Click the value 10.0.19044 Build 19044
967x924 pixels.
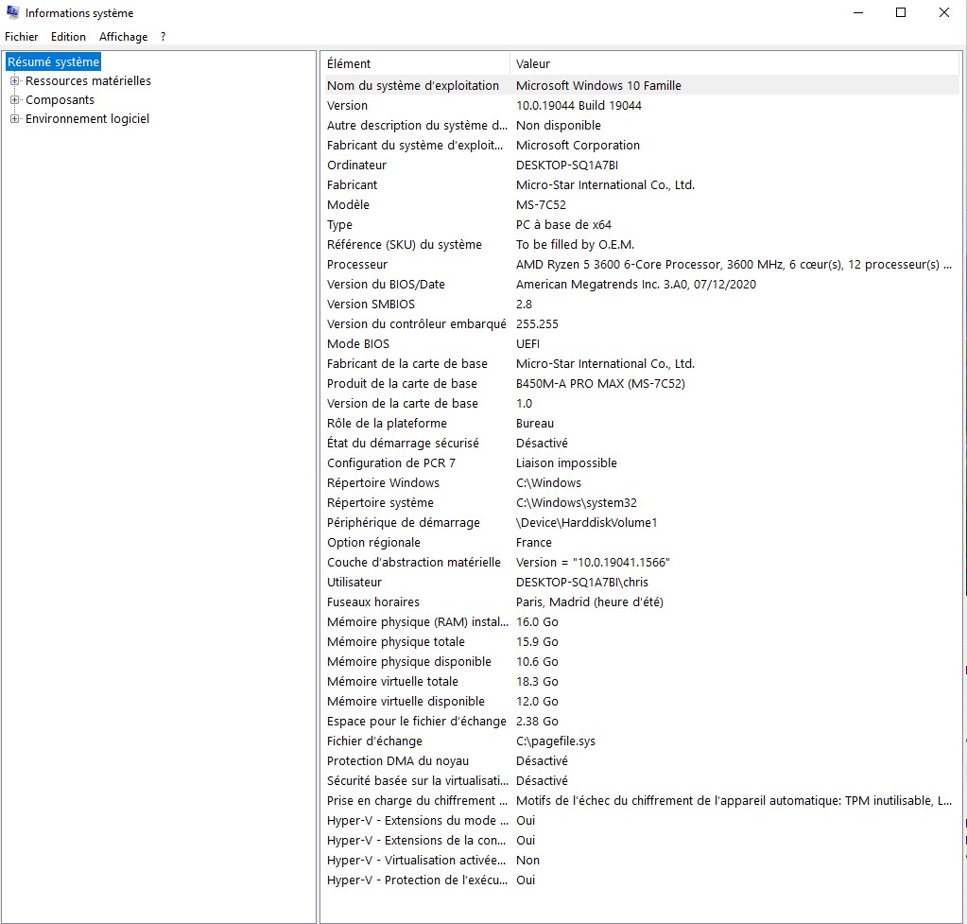(x=578, y=106)
